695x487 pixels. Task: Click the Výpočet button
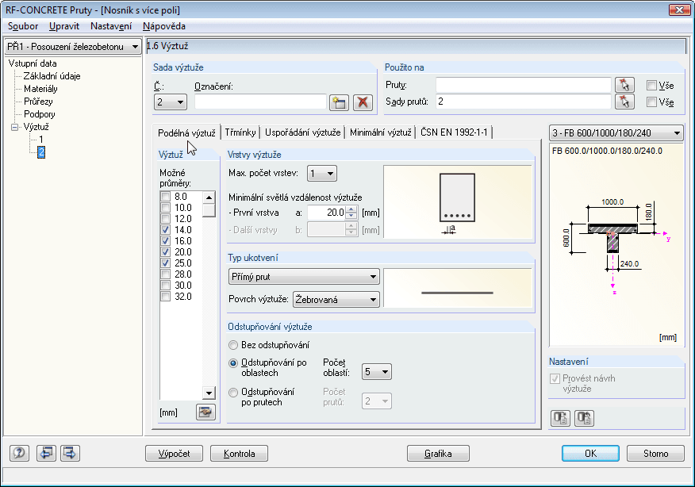pyautogui.click(x=175, y=454)
